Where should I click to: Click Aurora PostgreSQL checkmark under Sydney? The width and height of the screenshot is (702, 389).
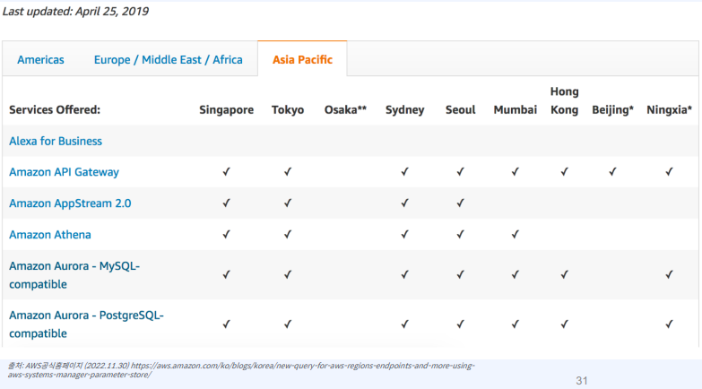pos(404,324)
